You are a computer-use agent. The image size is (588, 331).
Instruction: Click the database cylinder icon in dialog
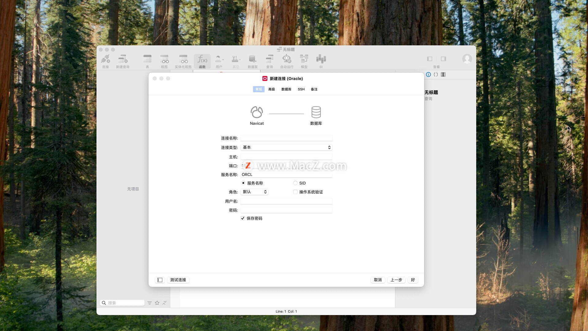pos(316,112)
